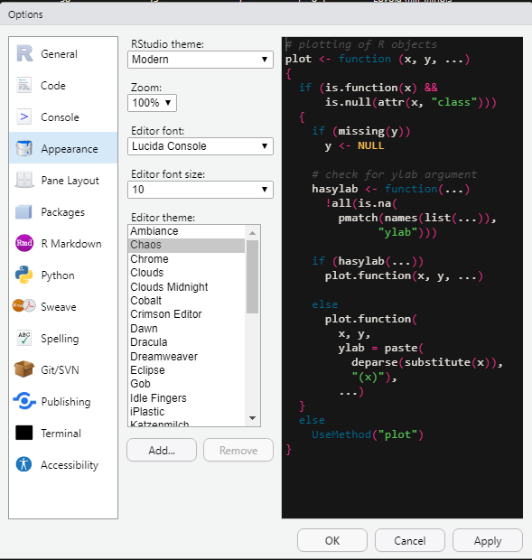Click the Remove theme button
The image size is (532, 560).
click(238, 451)
